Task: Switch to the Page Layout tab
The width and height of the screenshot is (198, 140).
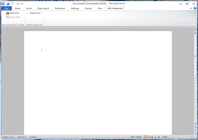Action: coord(43,8)
